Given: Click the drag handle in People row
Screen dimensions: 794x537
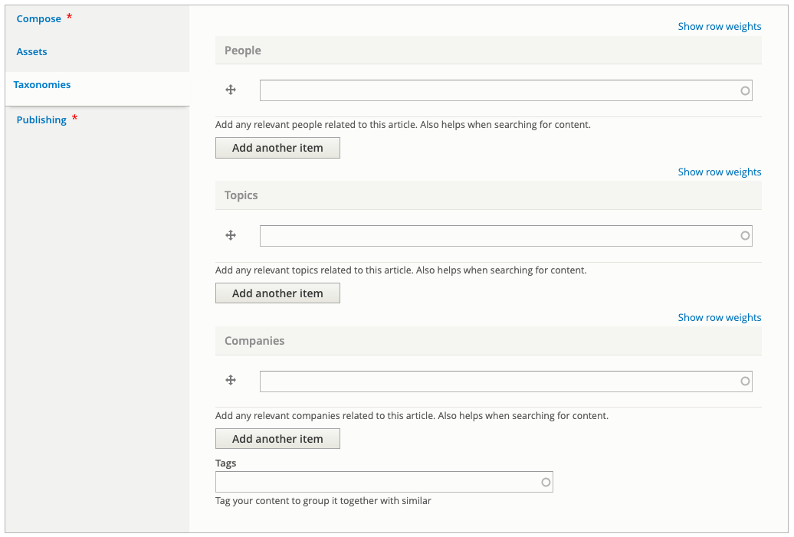Looking at the screenshot, I should pos(231,90).
